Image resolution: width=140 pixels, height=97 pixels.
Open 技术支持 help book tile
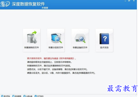point(104,40)
